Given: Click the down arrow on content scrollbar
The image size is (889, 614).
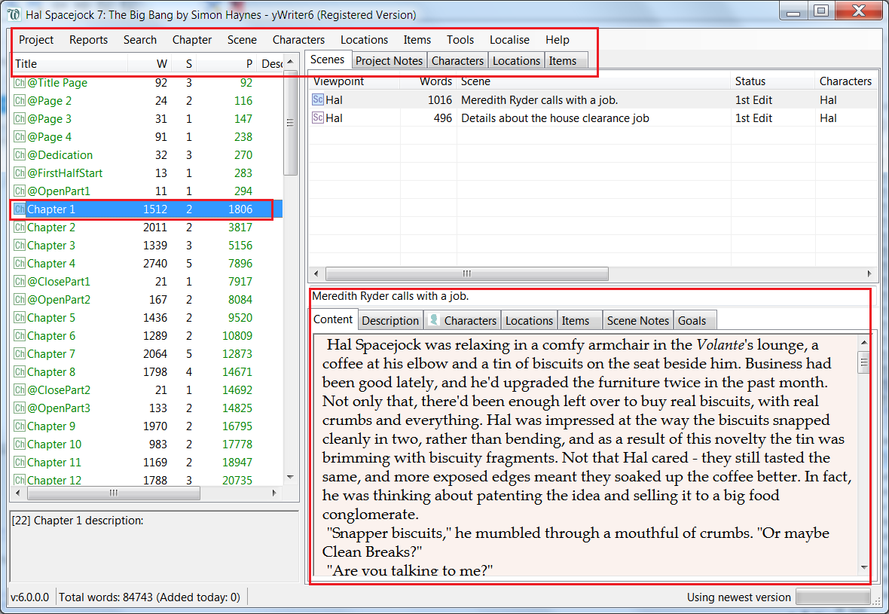Looking at the screenshot, I should pos(863,569).
